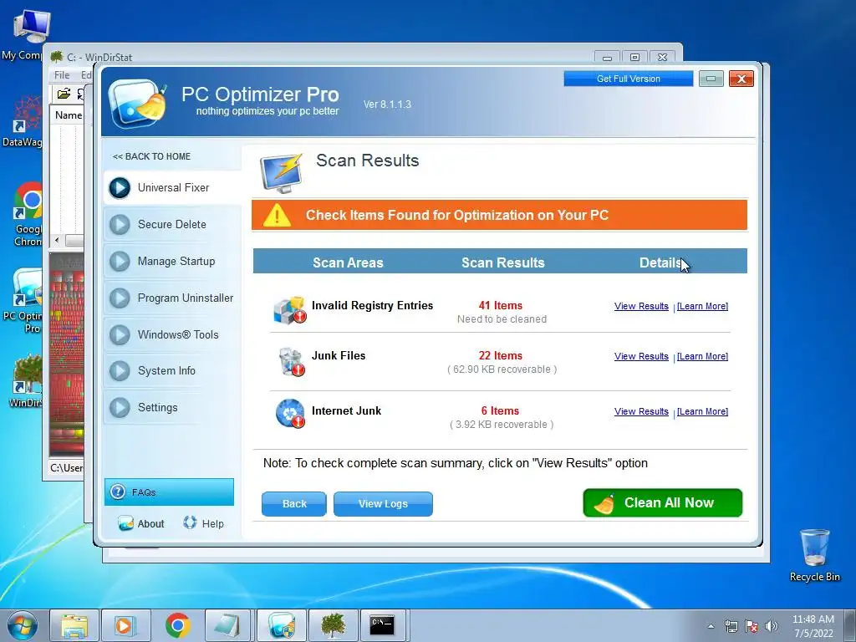Click the Windows Tools arrow icon

pyautogui.click(x=120, y=334)
